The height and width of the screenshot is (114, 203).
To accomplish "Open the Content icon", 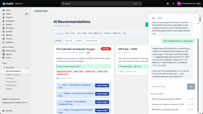I will (x=4, y=31).
